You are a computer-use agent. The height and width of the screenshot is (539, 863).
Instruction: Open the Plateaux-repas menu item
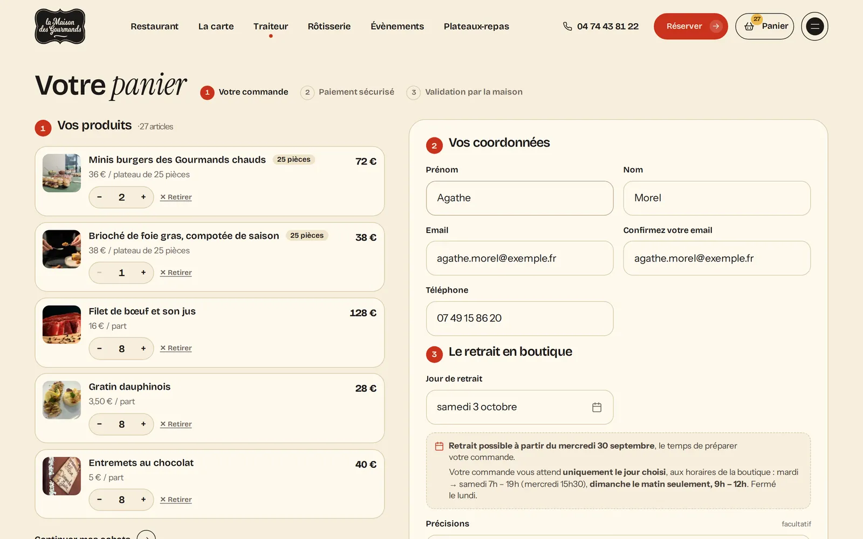(476, 26)
